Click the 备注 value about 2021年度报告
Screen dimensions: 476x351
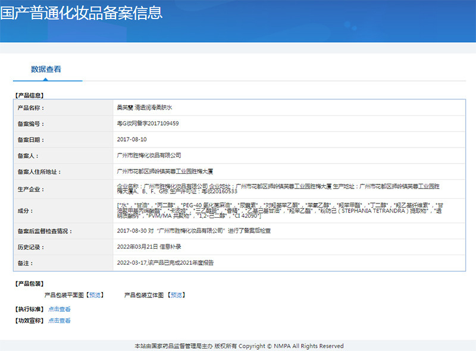tap(165, 263)
